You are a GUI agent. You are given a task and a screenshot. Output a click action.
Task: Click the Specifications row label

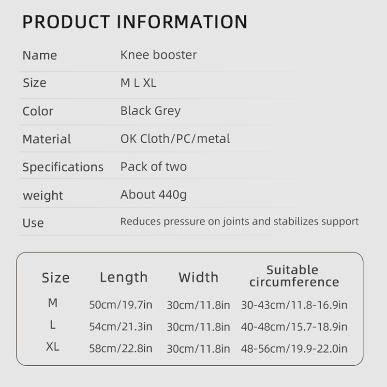(63, 167)
